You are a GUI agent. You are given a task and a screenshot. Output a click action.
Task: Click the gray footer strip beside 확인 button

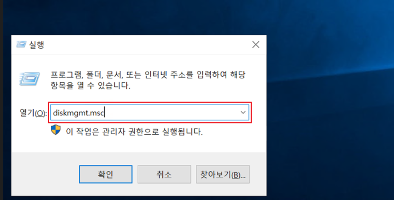(x=45, y=174)
